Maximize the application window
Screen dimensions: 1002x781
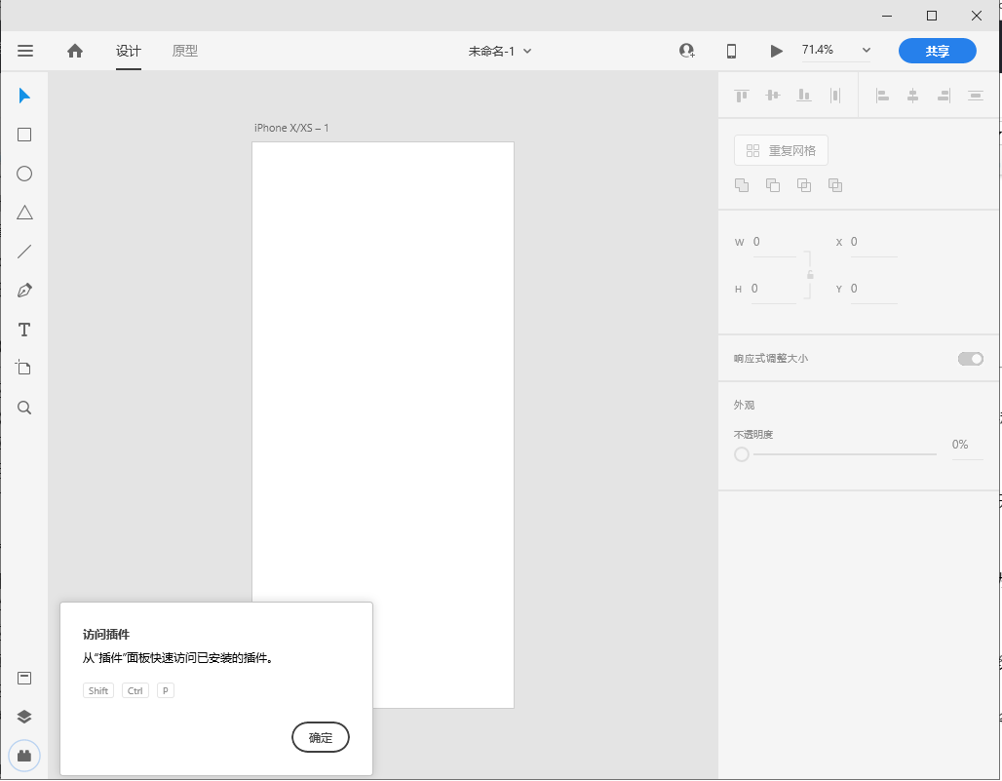932,16
